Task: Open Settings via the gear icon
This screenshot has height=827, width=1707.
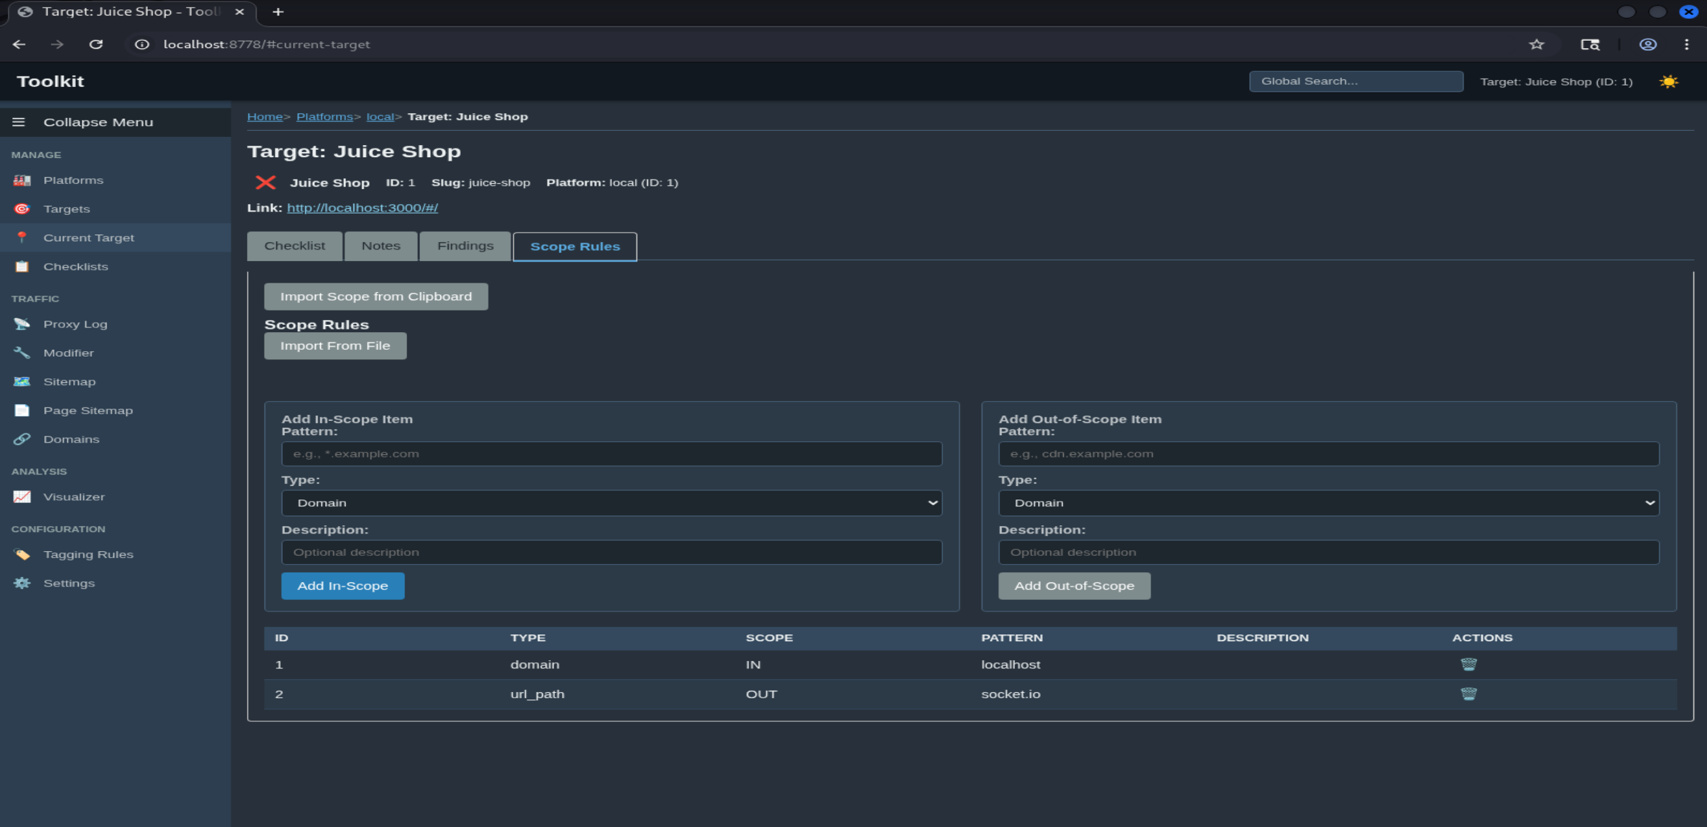Action: coord(21,582)
